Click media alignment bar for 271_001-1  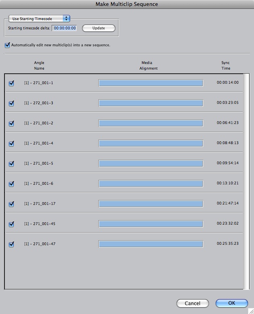click(151, 83)
